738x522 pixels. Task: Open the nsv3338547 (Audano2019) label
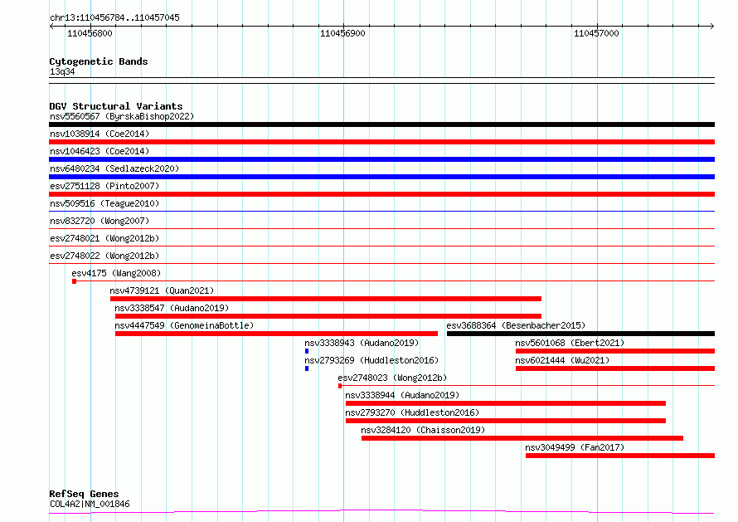coord(172,308)
